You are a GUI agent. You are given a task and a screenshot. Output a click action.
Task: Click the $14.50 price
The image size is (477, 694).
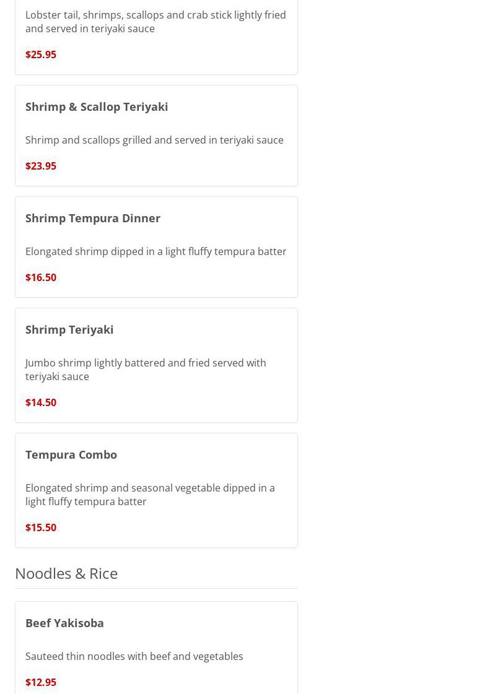[x=41, y=402]
